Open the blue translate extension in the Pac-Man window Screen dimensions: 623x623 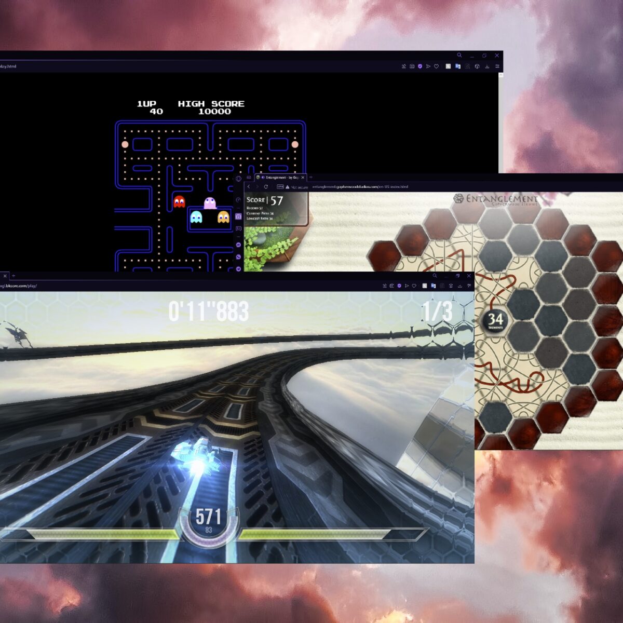pyautogui.click(x=458, y=66)
